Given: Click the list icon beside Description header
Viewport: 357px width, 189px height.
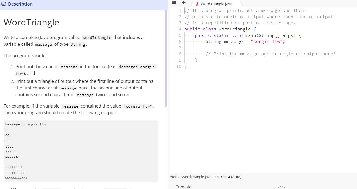Looking at the screenshot, I should click(3, 4).
